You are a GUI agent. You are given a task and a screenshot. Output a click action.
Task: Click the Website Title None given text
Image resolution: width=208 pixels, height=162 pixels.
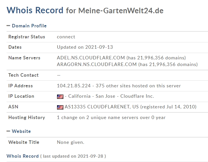[x=71, y=142]
